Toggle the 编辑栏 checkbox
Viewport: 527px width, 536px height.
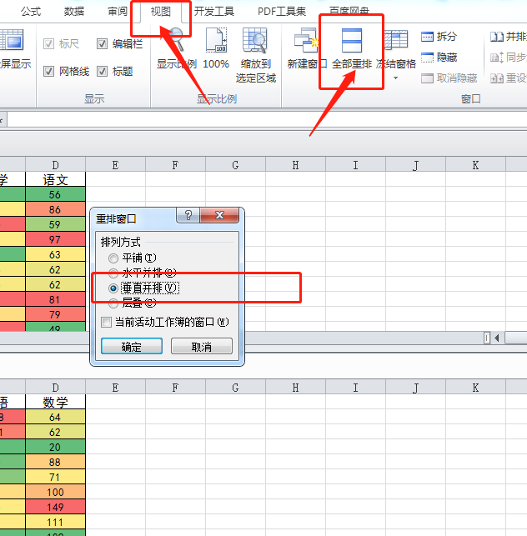[102, 44]
